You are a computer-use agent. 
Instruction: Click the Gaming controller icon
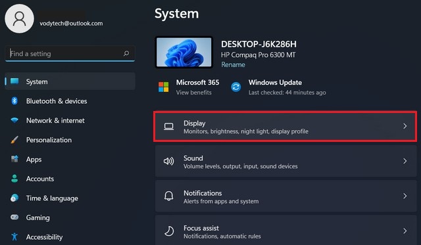pos(14,217)
